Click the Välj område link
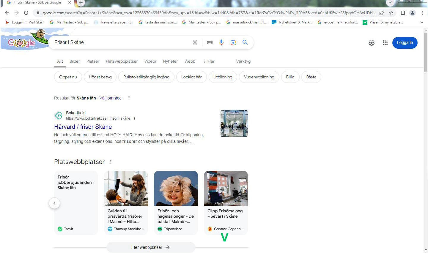This screenshot has height=253, width=428. [x=111, y=98]
